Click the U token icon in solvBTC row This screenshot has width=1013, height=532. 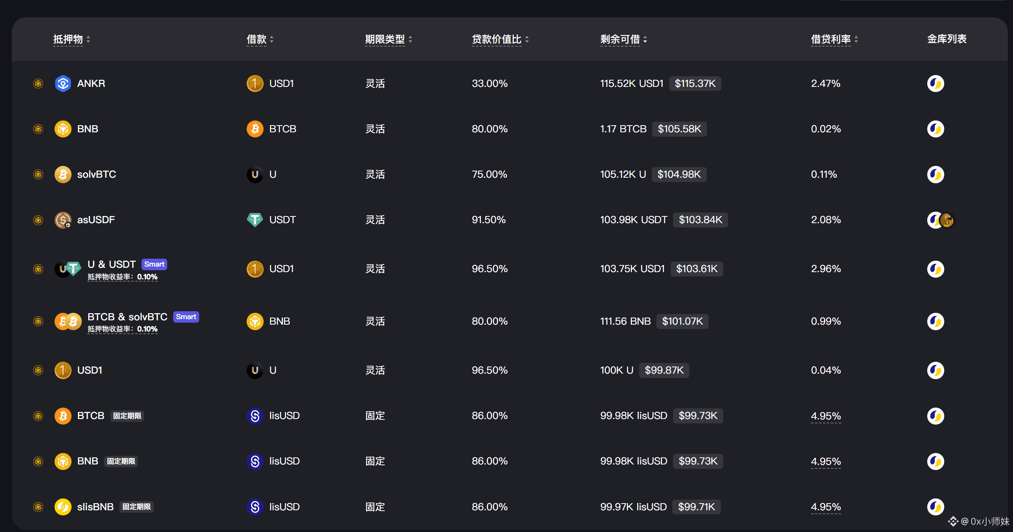(x=255, y=174)
